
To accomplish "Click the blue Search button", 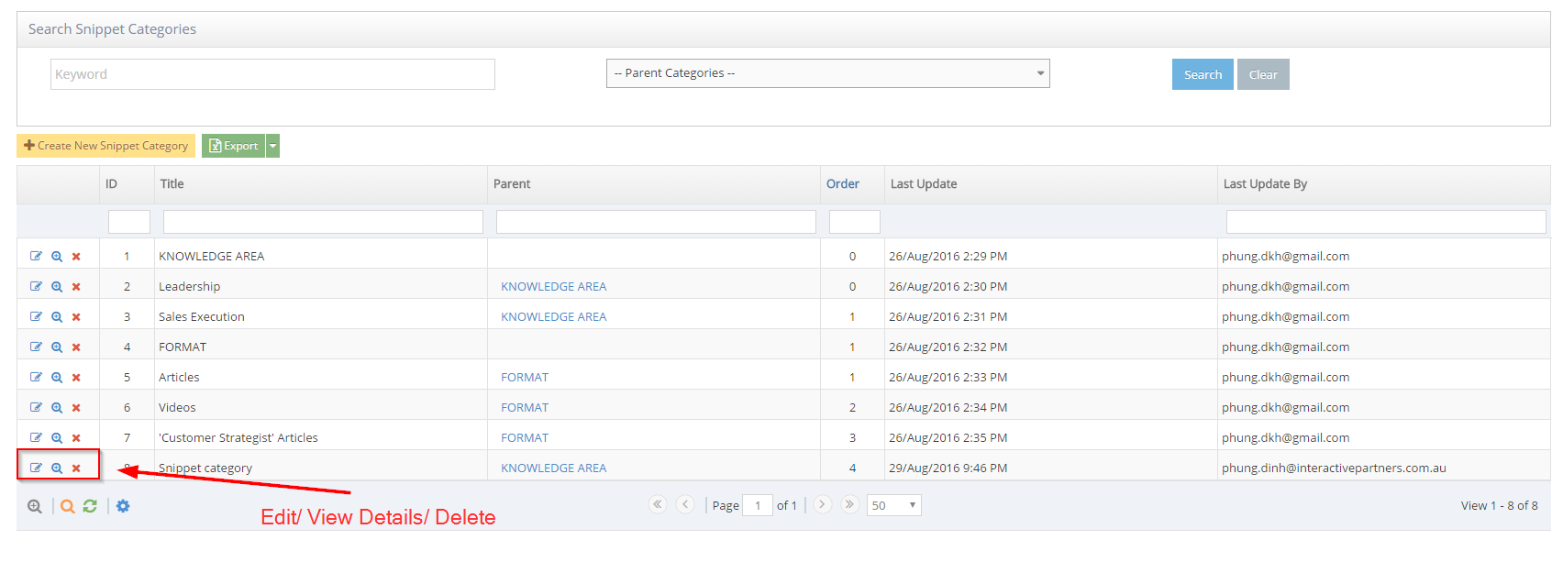I will coord(1202,74).
